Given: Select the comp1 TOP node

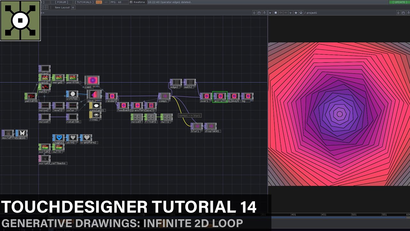Looking at the screenshot, I should pos(164,96).
